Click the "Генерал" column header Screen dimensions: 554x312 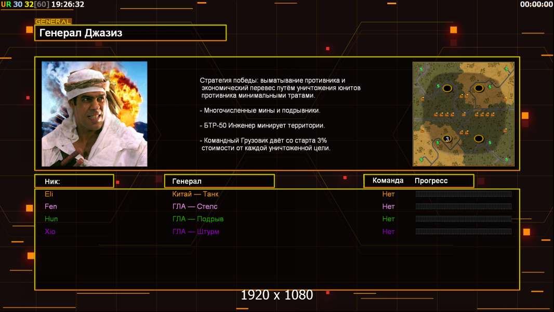219,181
